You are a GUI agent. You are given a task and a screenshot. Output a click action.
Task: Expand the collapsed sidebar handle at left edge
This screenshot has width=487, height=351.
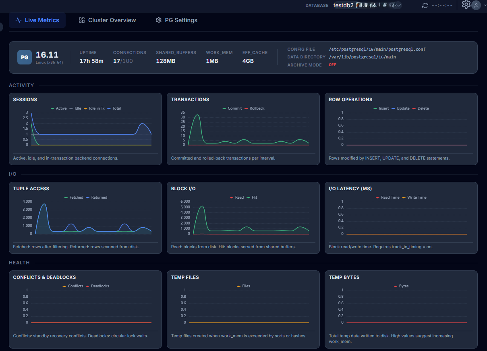(x=1, y=27)
